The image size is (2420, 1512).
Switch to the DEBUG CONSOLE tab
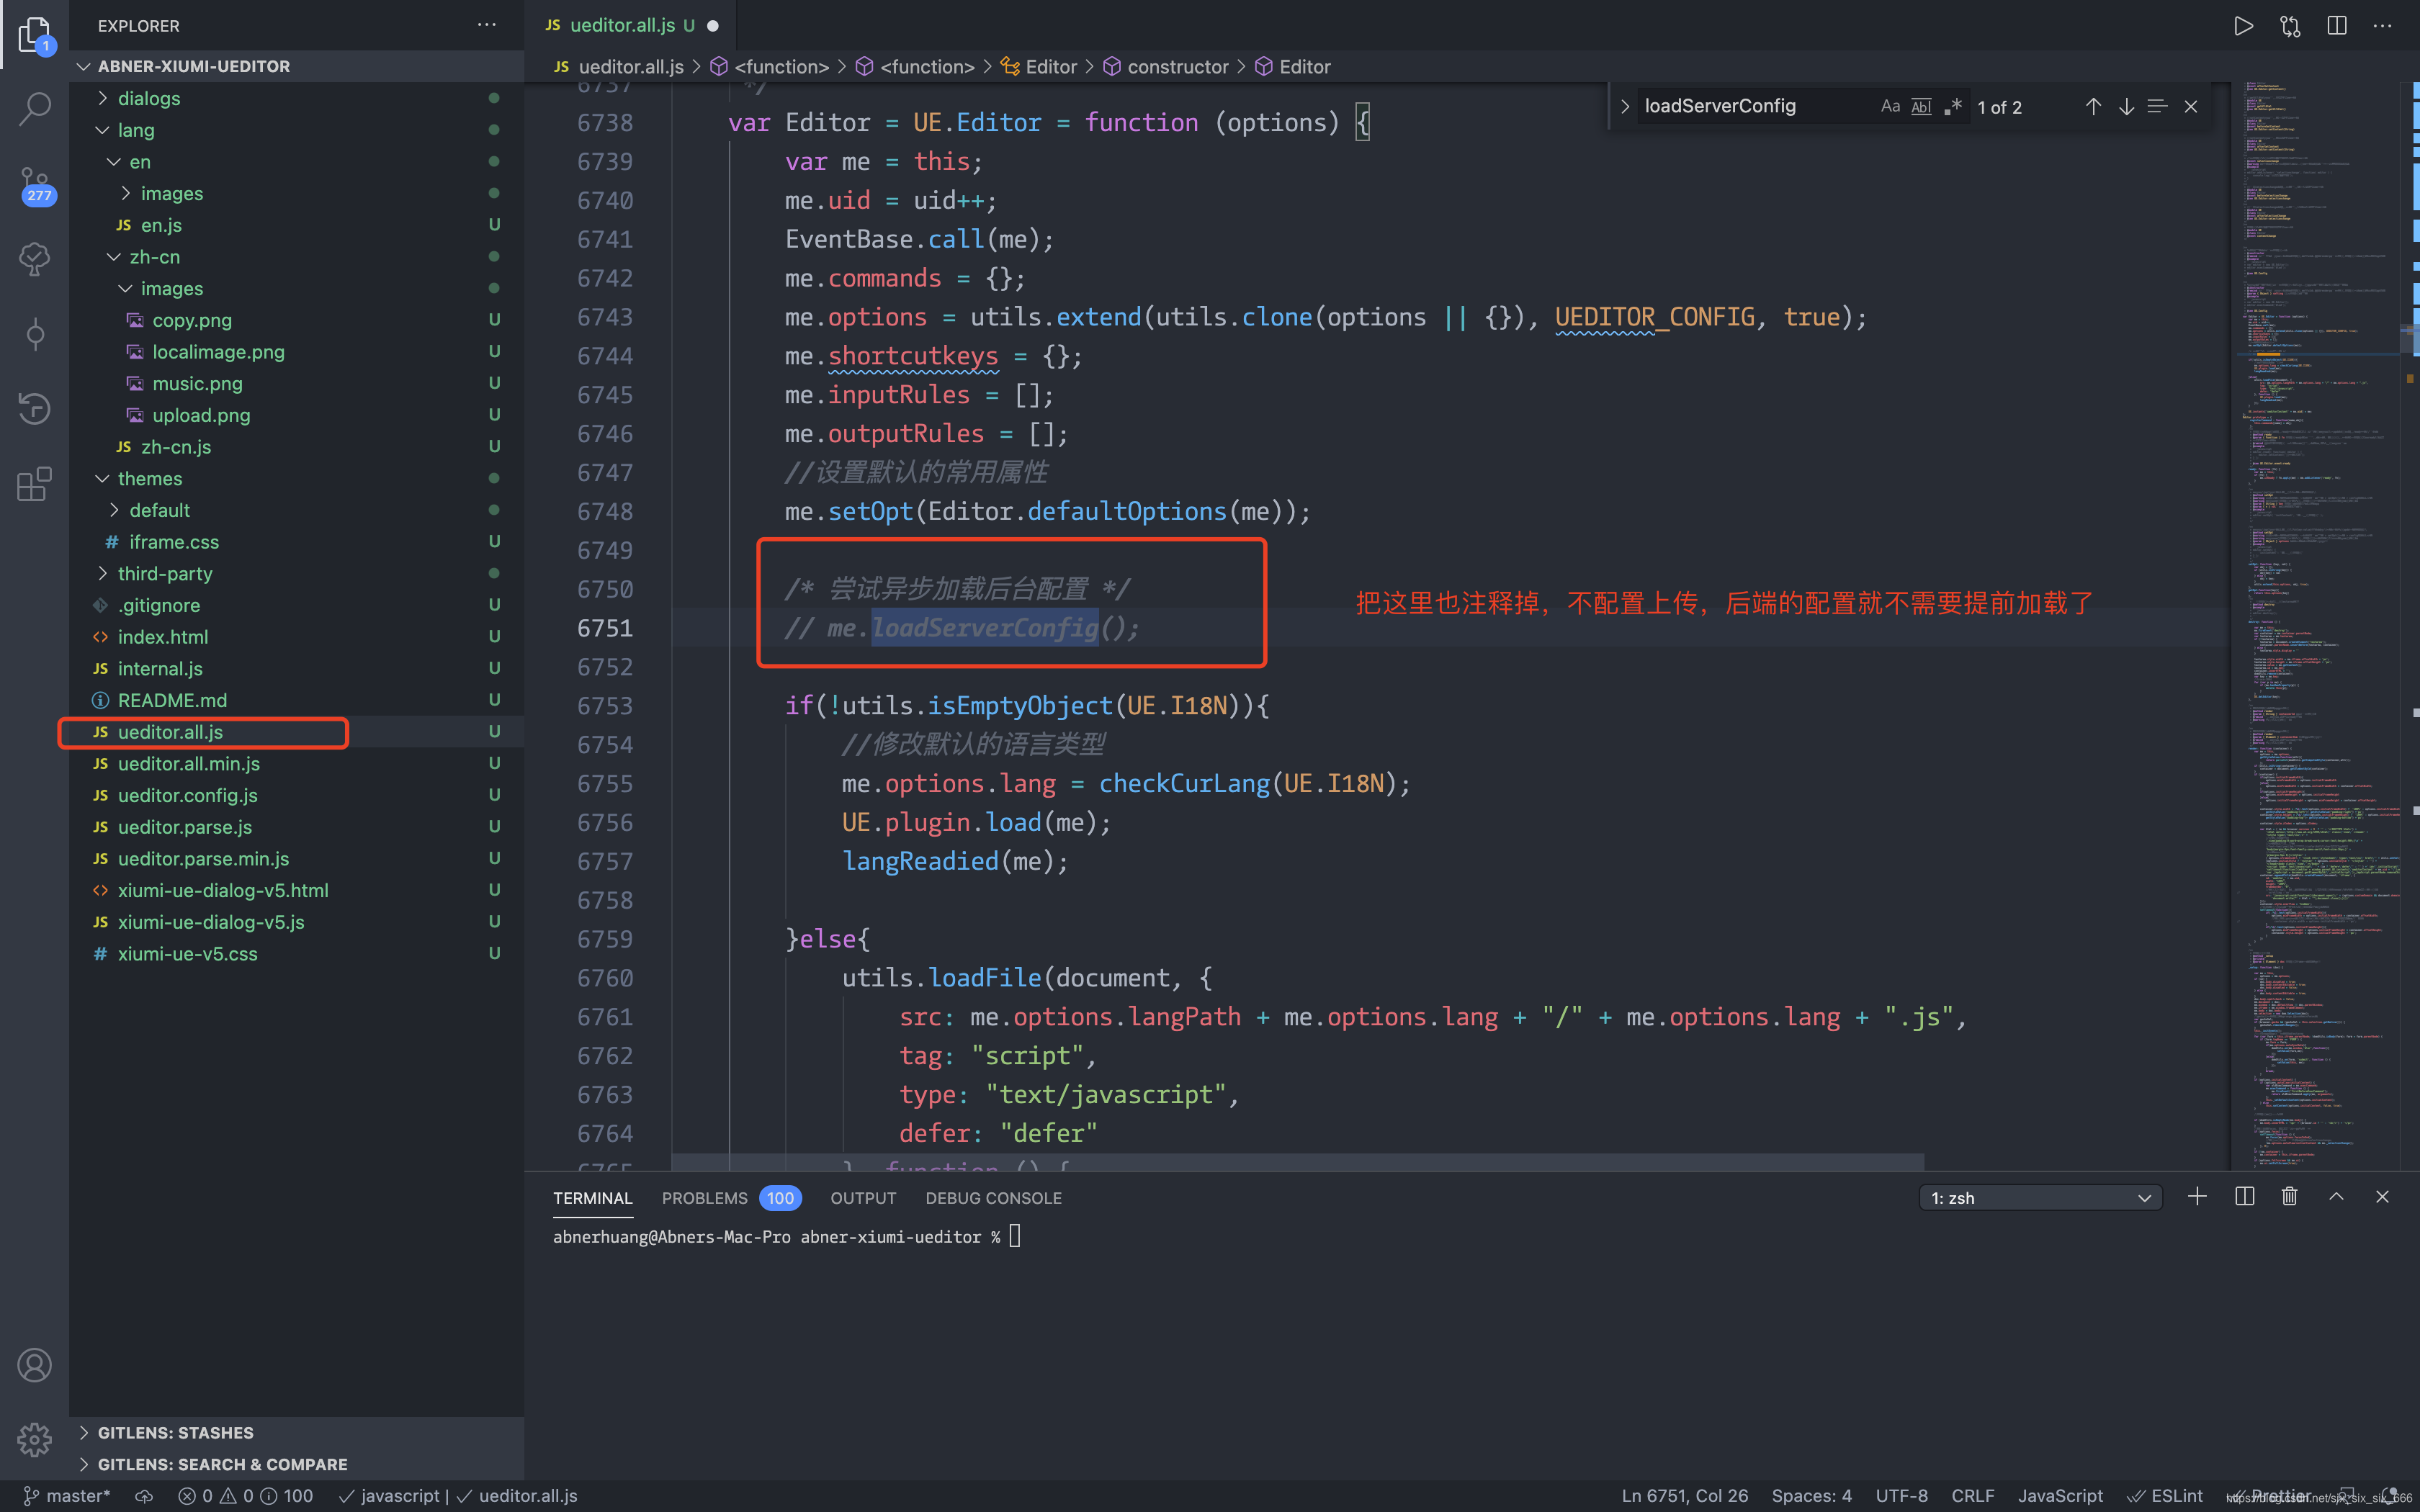click(993, 1198)
